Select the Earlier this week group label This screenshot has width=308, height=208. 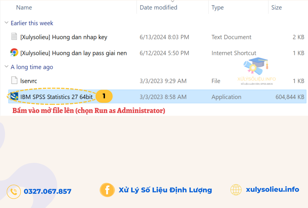pyautogui.click(x=32, y=23)
